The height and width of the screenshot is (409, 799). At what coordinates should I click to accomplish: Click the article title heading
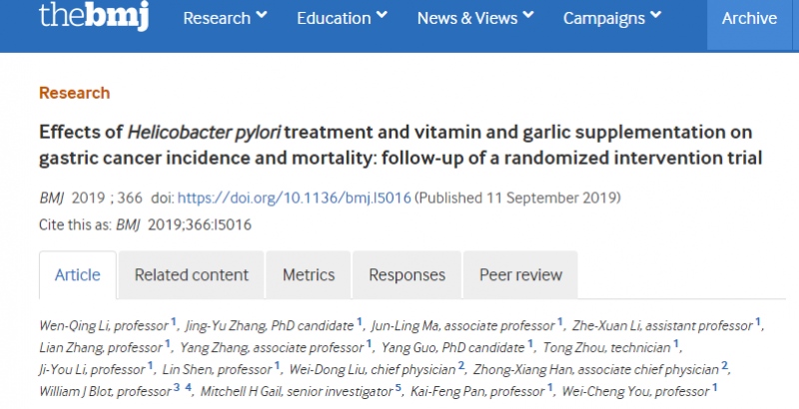pyautogui.click(x=395, y=145)
